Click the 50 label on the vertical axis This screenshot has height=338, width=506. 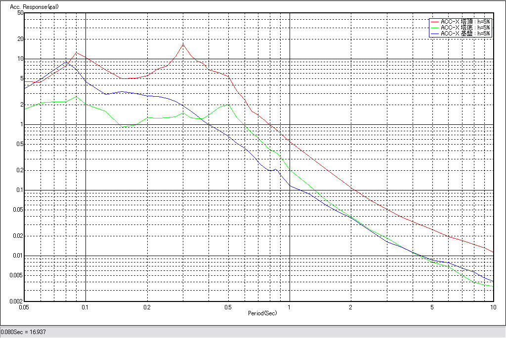coord(20,13)
